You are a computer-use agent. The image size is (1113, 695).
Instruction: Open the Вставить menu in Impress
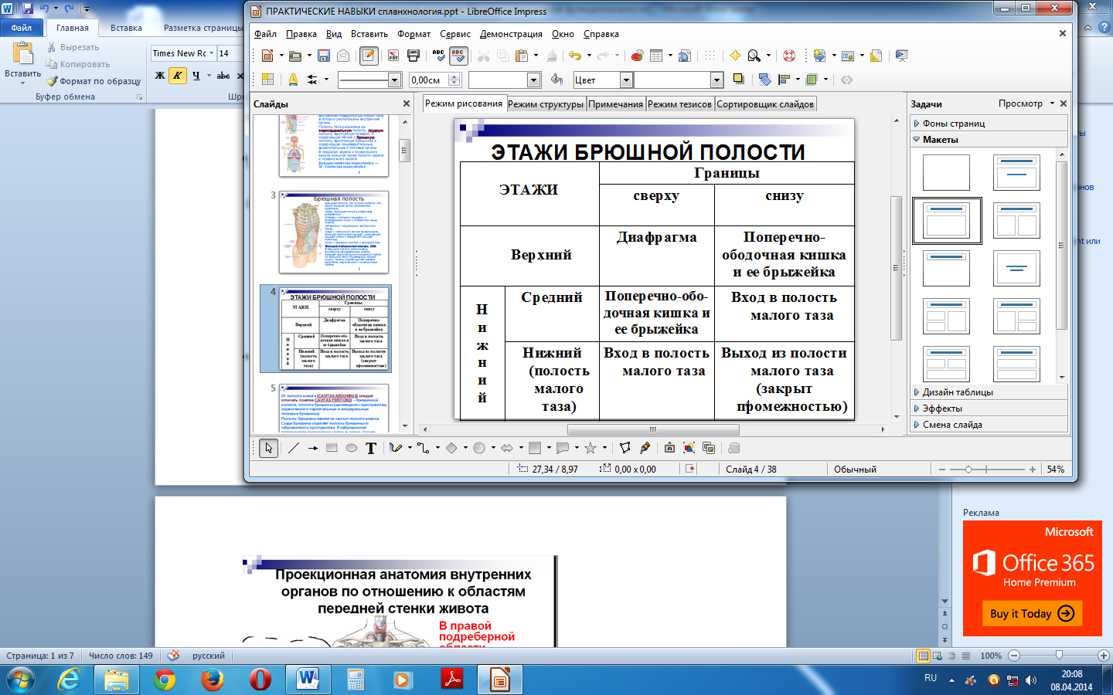click(x=369, y=34)
